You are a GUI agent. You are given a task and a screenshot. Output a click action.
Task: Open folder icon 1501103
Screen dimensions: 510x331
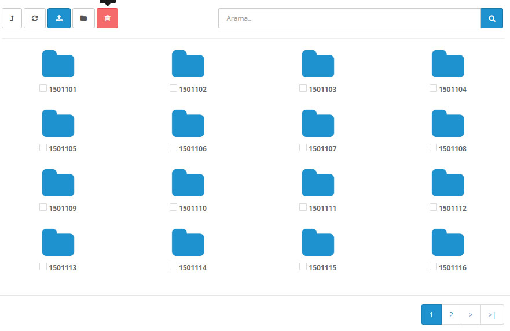(x=318, y=64)
